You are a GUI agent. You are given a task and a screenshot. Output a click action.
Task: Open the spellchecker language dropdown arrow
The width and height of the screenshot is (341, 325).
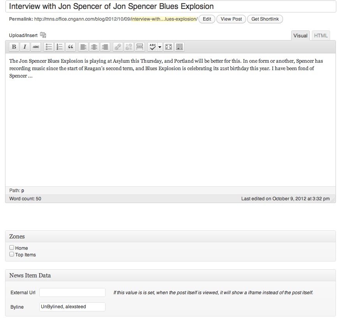coord(160,47)
